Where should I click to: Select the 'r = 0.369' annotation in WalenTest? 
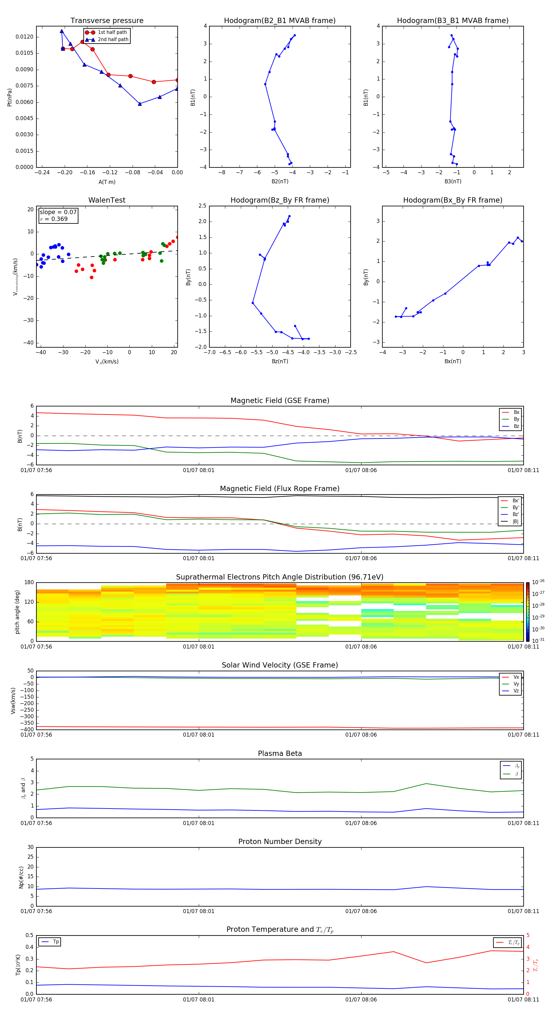(54, 219)
